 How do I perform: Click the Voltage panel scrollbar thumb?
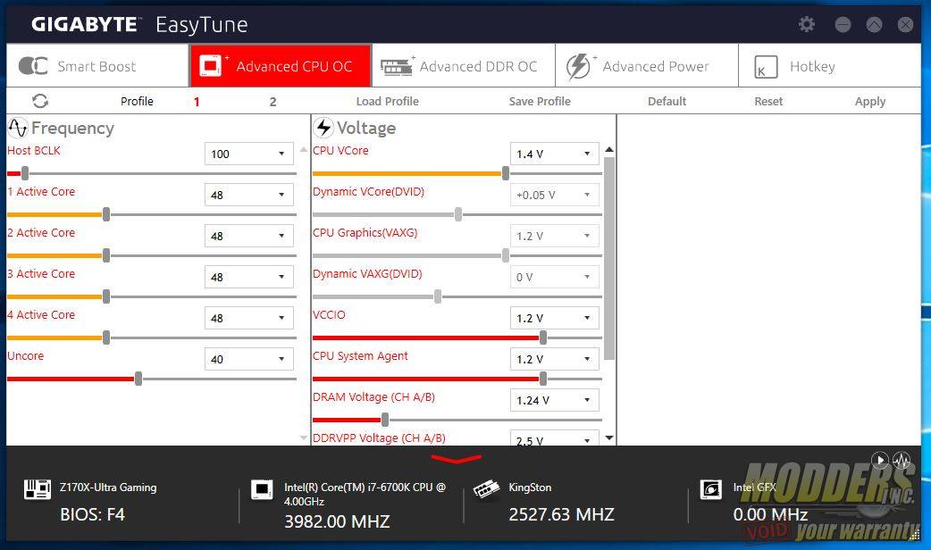point(609,259)
